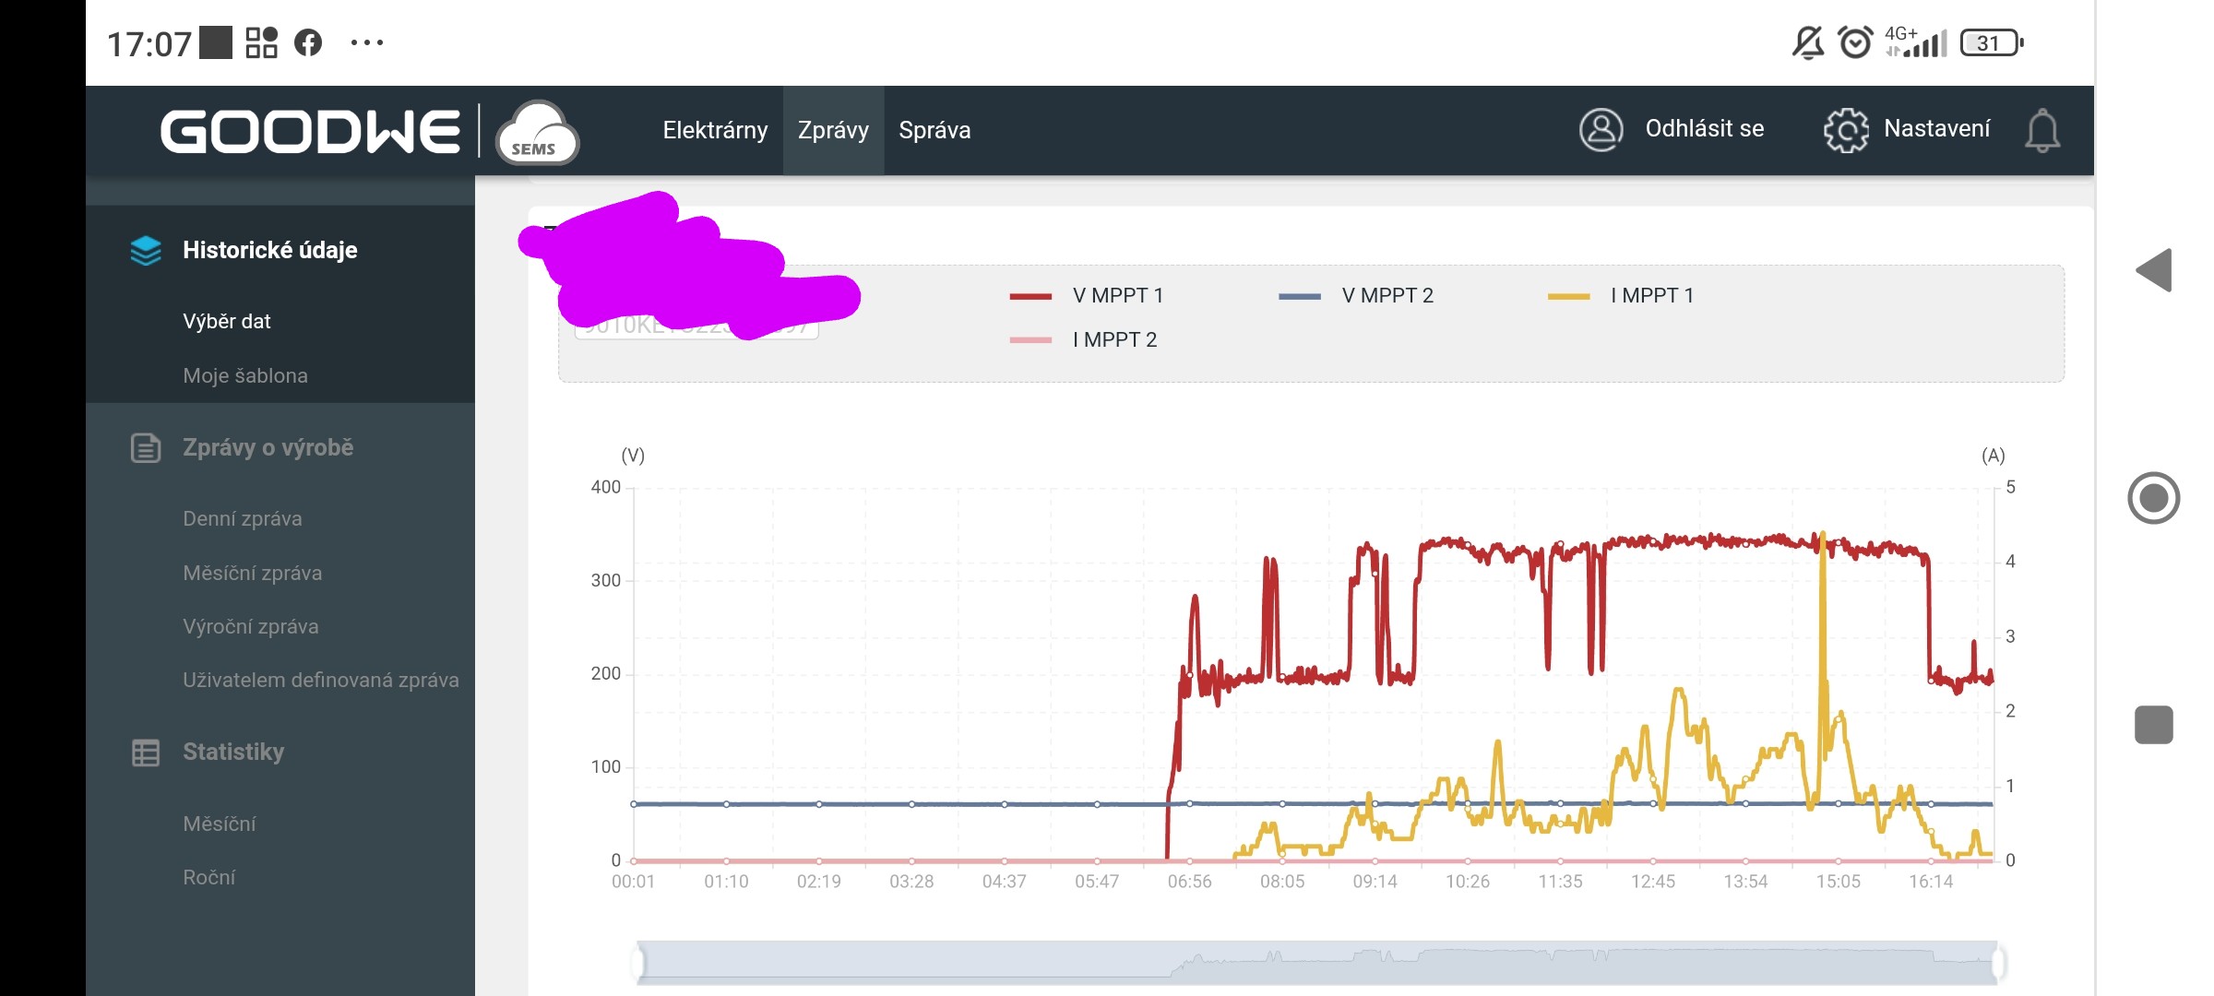Tap the alarm clock status icon
The height and width of the screenshot is (996, 2214).
click(x=1855, y=42)
